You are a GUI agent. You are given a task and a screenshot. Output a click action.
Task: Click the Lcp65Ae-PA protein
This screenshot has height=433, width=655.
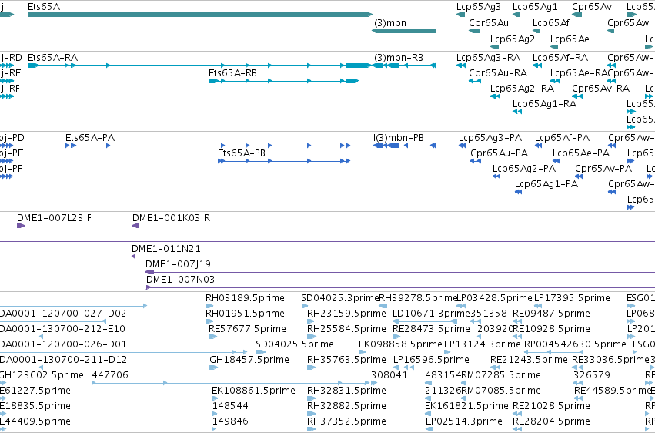tap(556, 161)
